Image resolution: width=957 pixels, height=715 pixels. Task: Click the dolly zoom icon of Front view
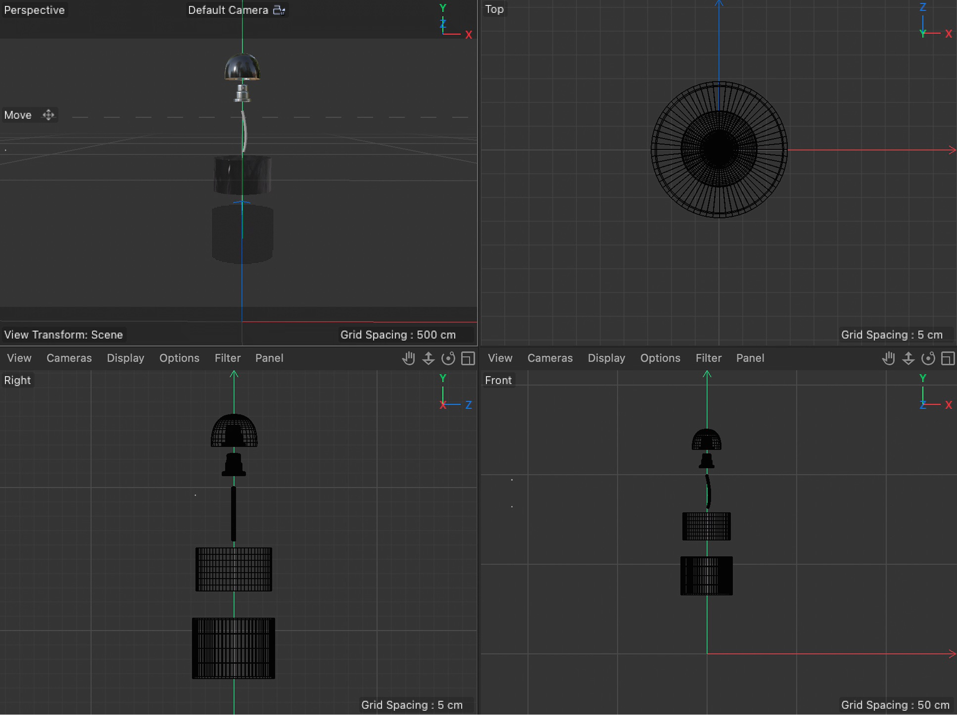coord(908,358)
